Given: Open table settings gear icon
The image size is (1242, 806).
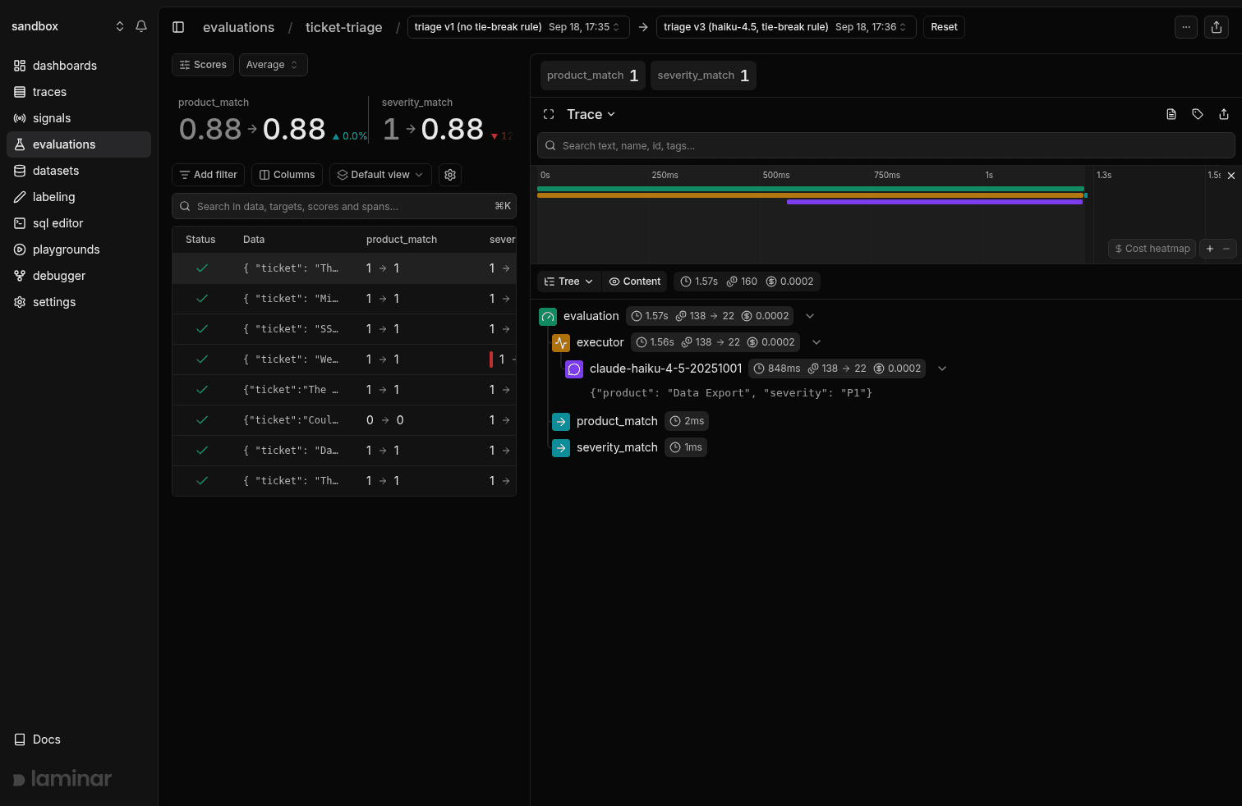Looking at the screenshot, I should pos(450,175).
